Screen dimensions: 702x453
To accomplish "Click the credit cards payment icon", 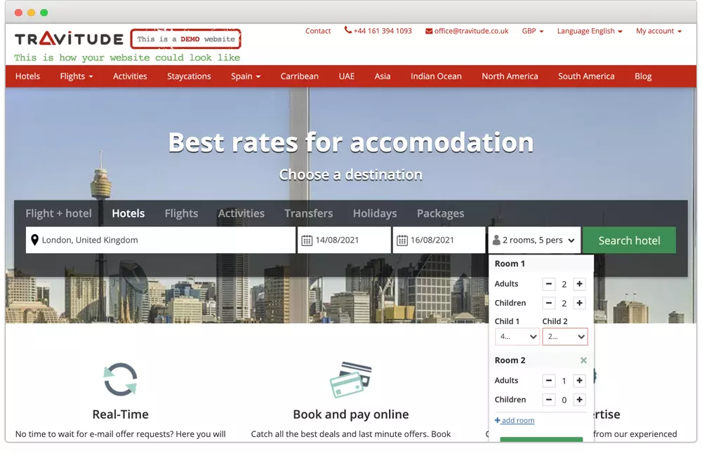I will pyautogui.click(x=350, y=379).
